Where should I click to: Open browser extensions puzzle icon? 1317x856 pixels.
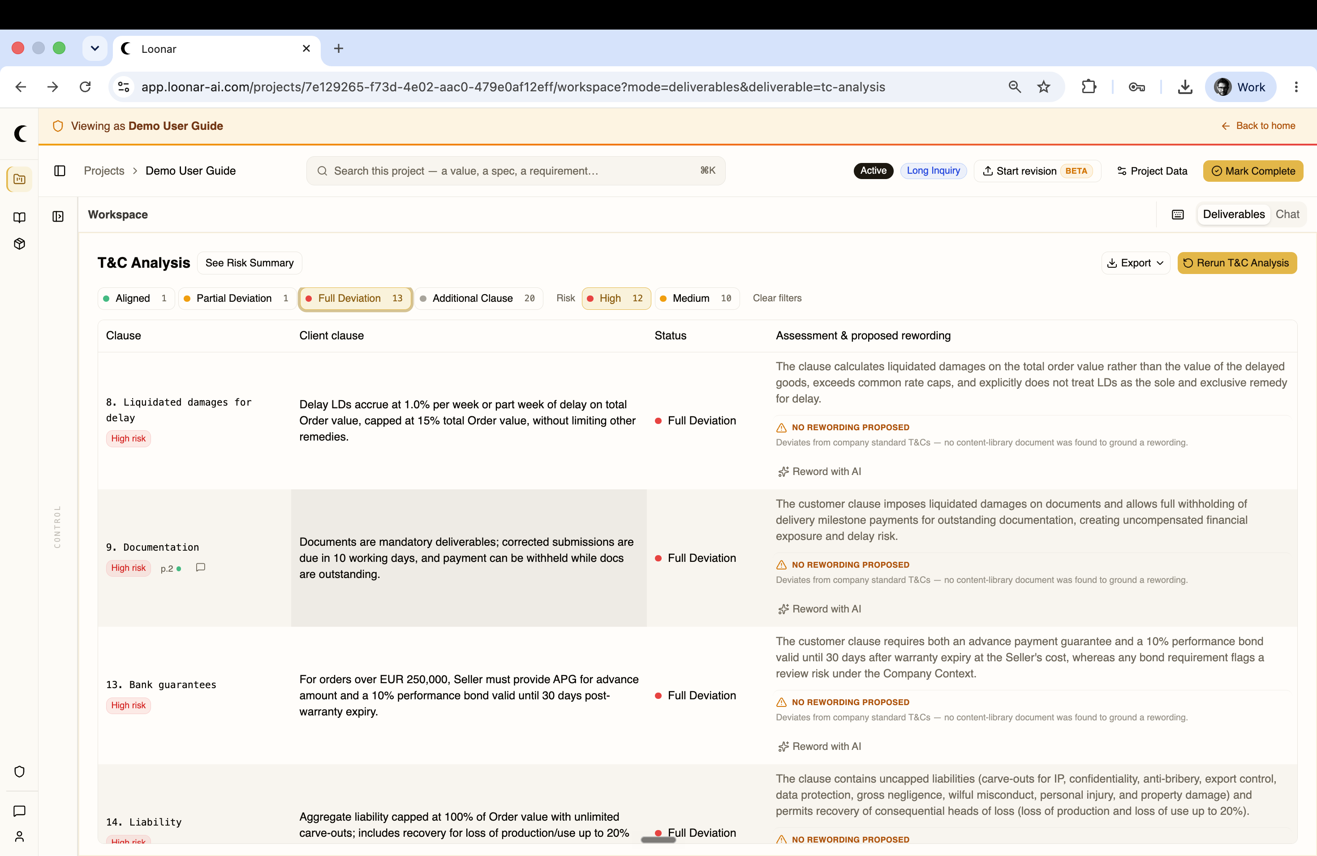tap(1089, 87)
